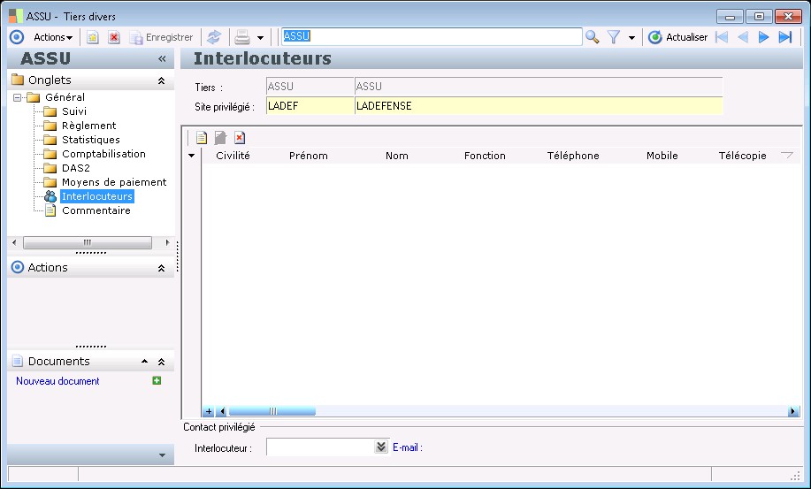This screenshot has width=811, height=489.
Task: Go to first record arrow
Action: coord(722,37)
